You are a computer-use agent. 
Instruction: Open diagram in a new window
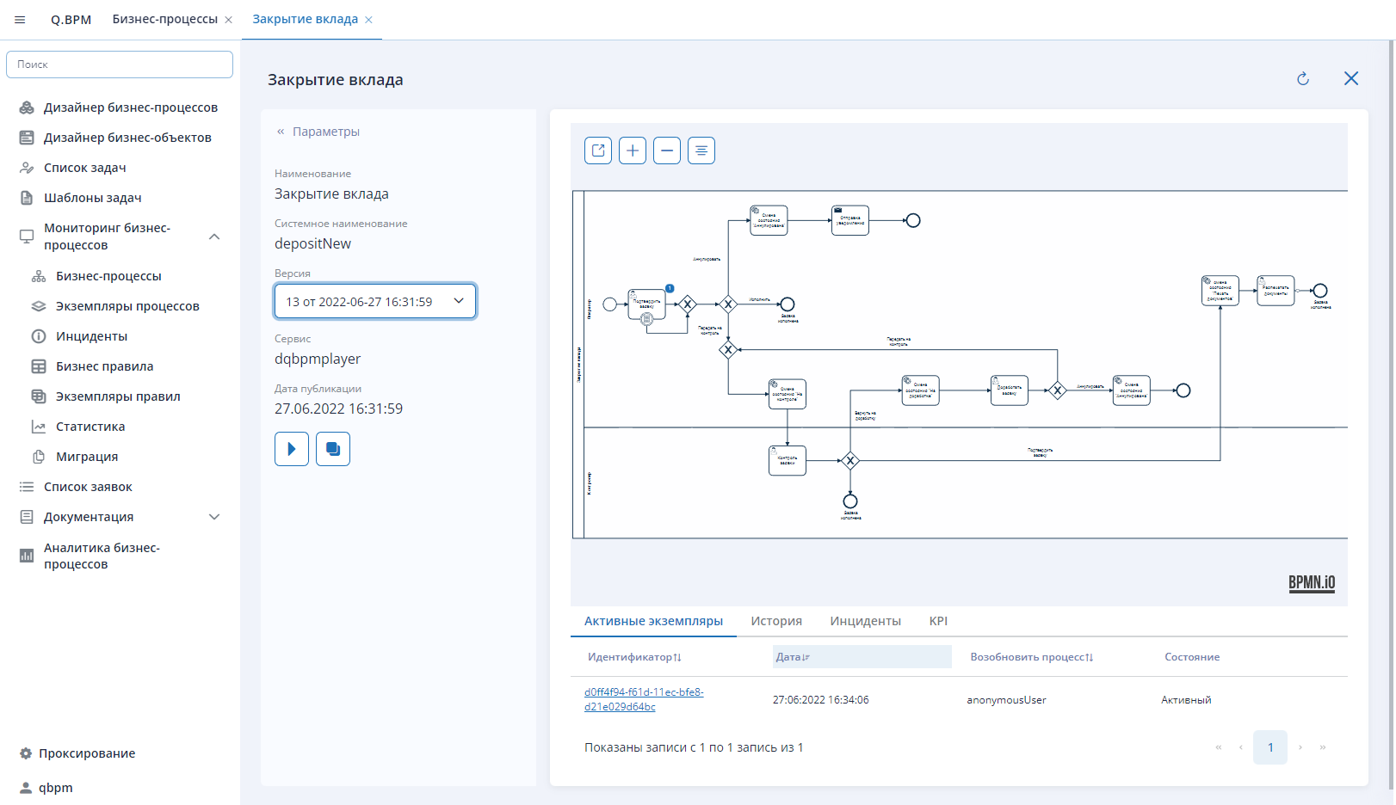click(x=598, y=151)
